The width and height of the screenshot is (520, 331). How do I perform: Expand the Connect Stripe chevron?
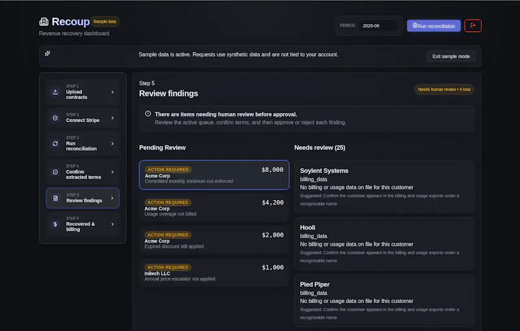(x=112, y=118)
